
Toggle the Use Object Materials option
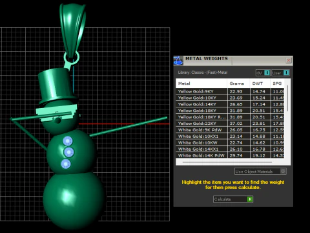click(x=260, y=172)
